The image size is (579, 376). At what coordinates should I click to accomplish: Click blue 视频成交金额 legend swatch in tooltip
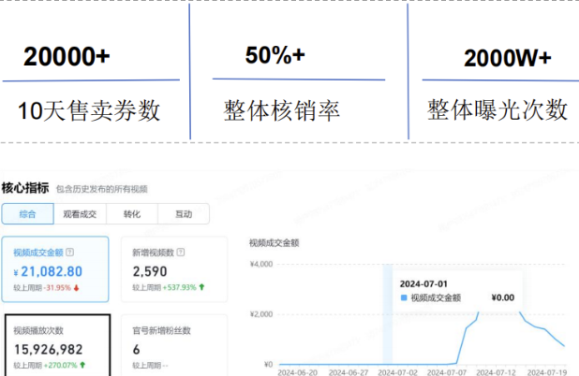tap(404, 297)
